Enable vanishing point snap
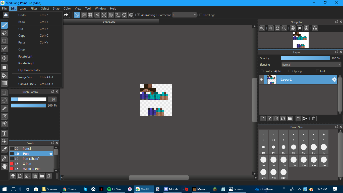The image size is (343, 193). (97, 15)
